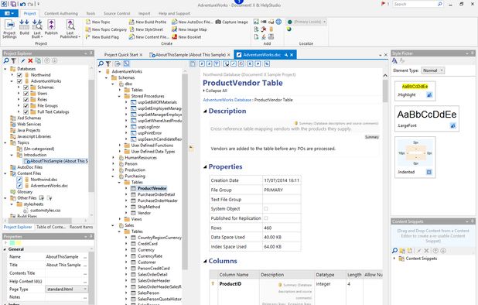Create a New Build Profile

coord(148,22)
